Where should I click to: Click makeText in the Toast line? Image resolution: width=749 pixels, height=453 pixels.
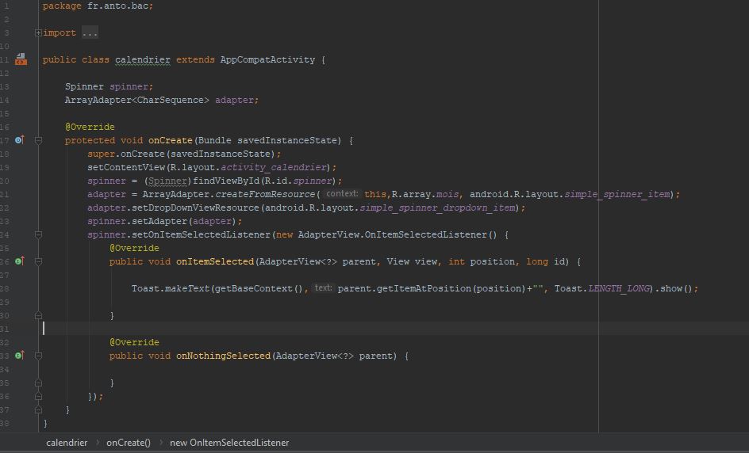(x=187, y=288)
